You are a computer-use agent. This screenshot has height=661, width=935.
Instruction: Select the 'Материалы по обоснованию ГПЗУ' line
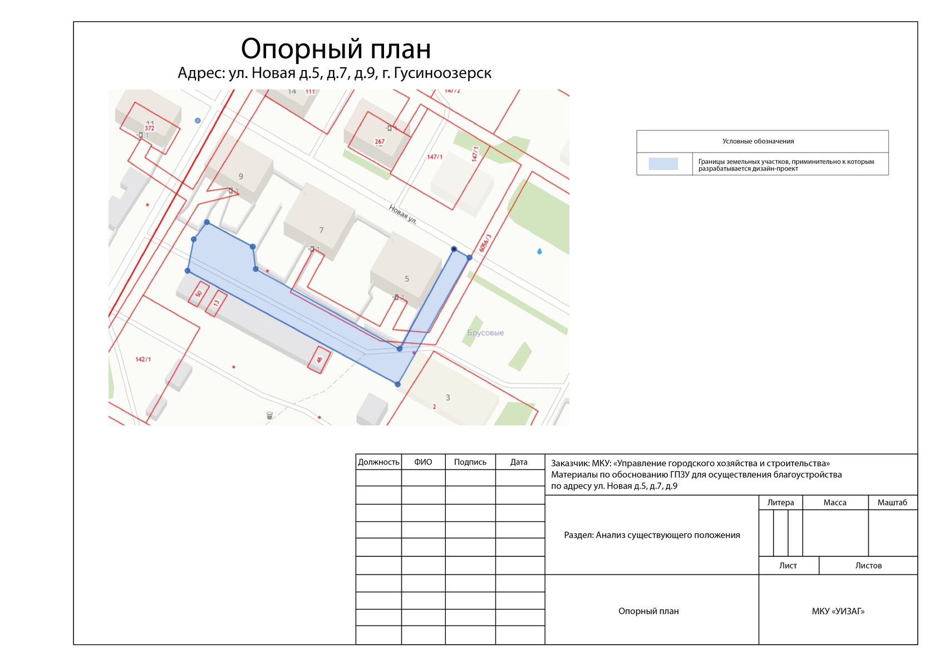pos(696,475)
